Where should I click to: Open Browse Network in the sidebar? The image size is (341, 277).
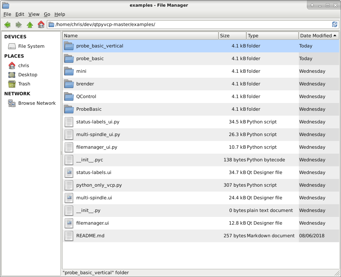click(37, 103)
